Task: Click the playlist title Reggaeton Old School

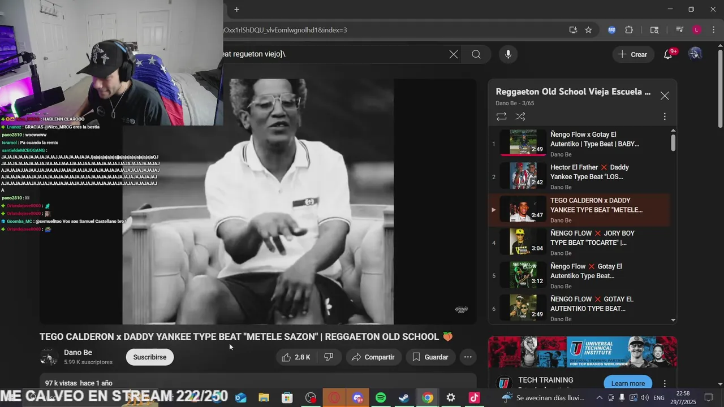Action: click(573, 92)
